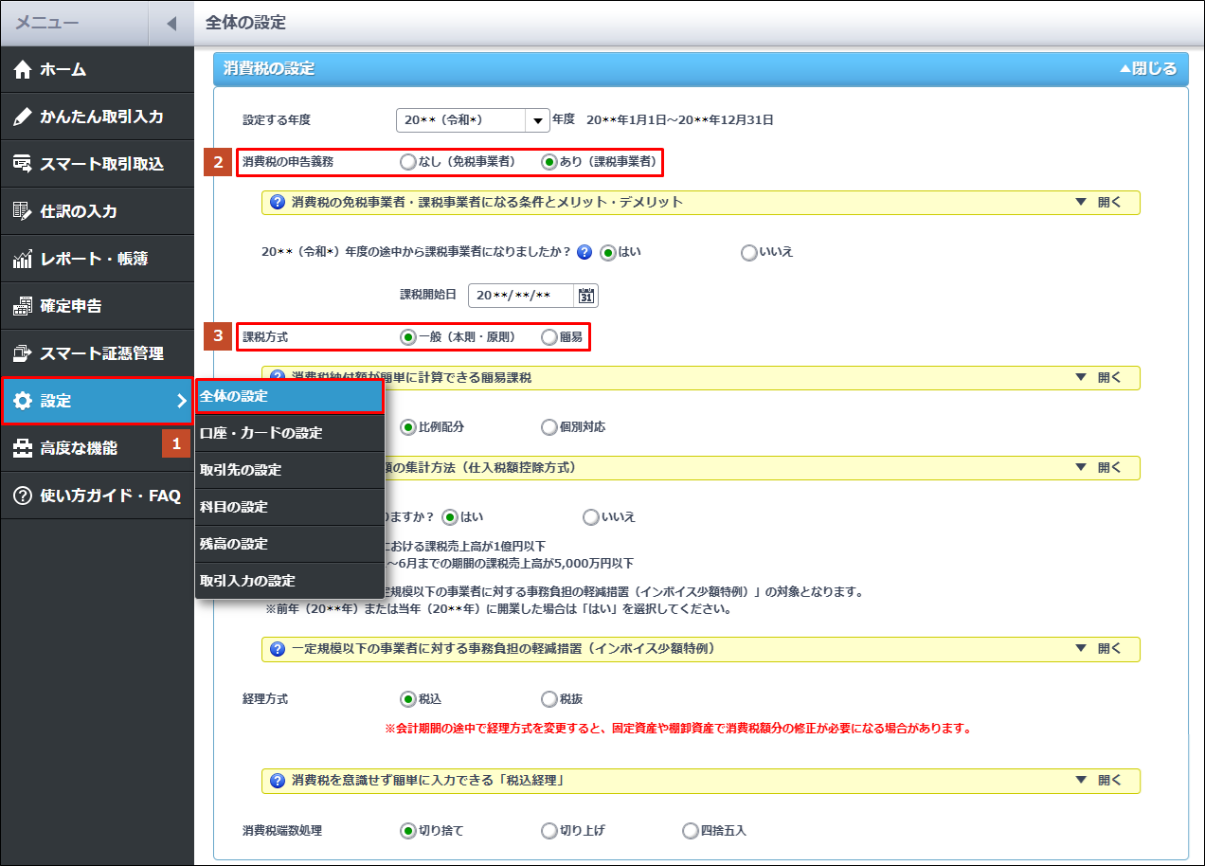The width and height of the screenshot is (1205, 866).
Task: Open スマート取引取込 from the sidebar
Action: tap(100, 164)
